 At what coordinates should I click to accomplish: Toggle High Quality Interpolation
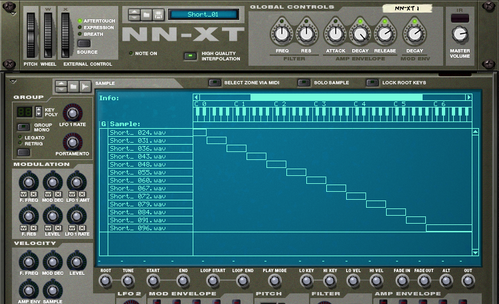pos(190,56)
